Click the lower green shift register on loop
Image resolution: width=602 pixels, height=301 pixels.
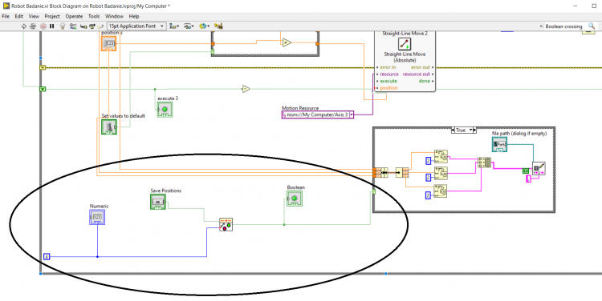click(x=43, y=89)
